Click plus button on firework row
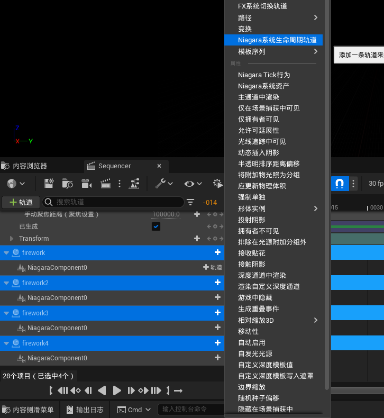Screen dimensions: 384x418 coord(217,252)
